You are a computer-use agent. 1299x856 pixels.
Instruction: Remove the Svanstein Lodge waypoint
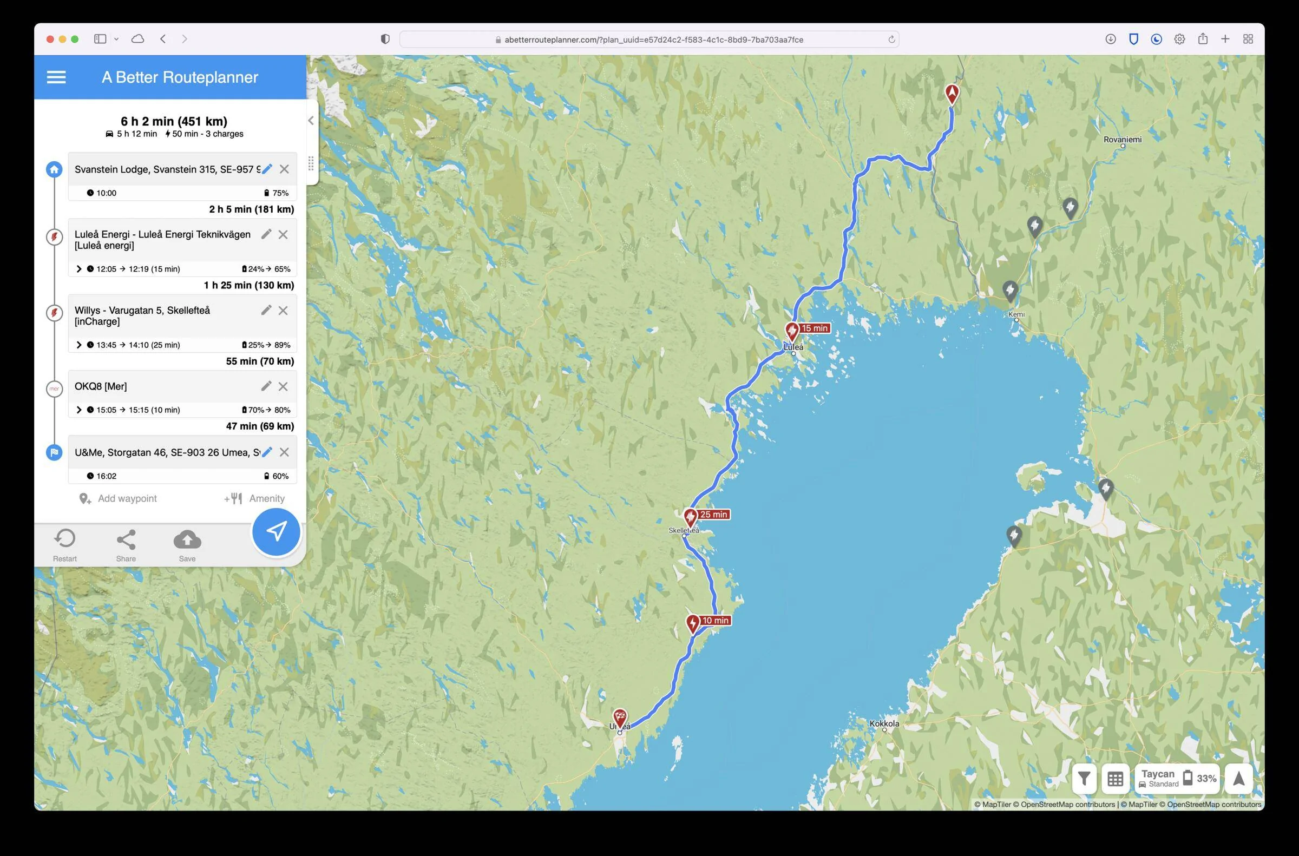[x=285, y=169]
